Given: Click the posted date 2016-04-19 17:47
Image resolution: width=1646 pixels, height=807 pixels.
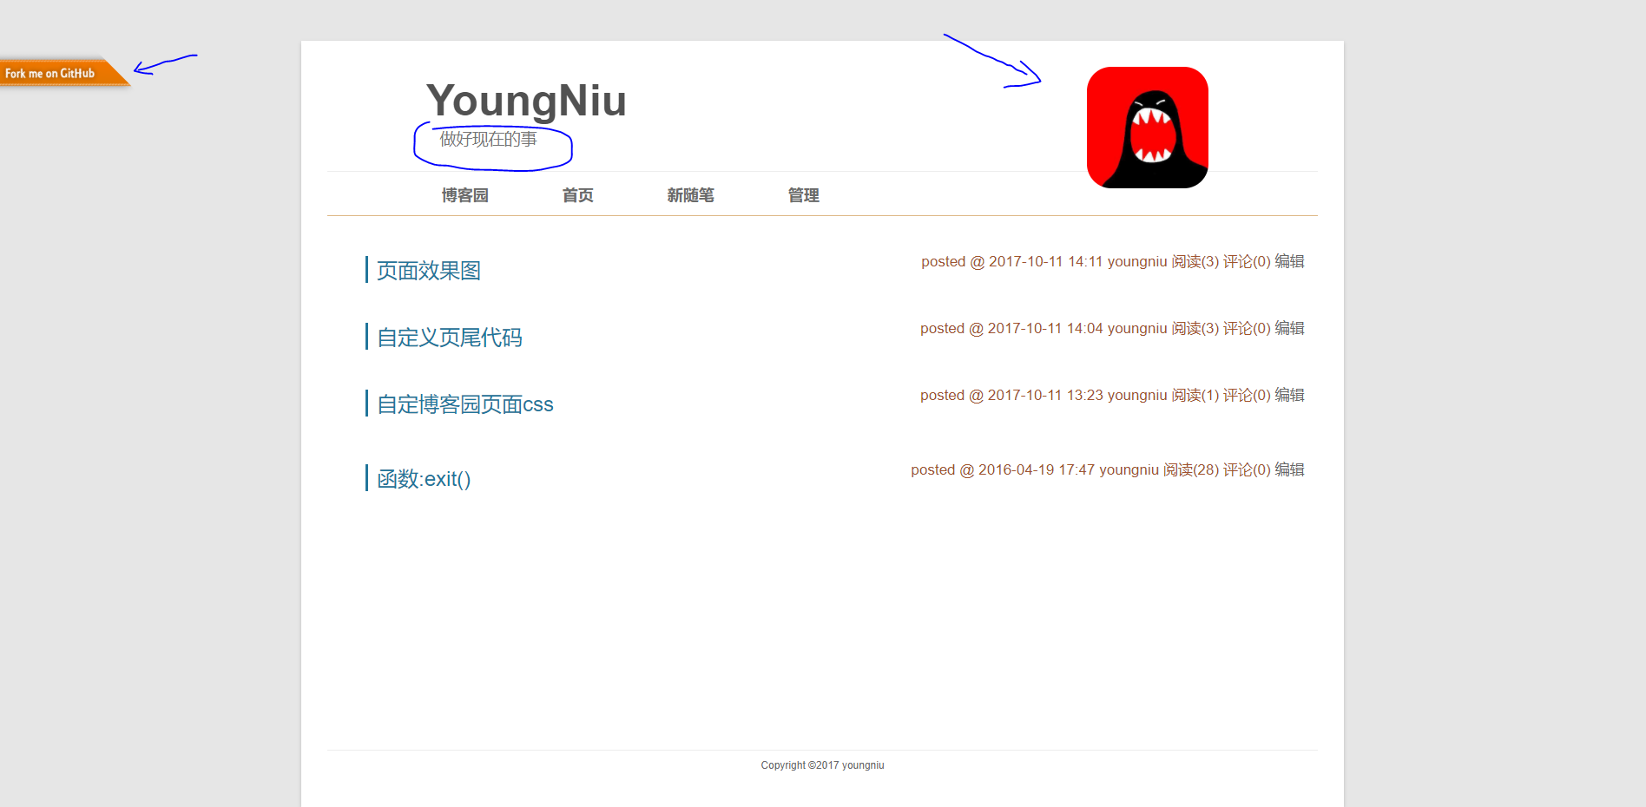Looking at the screenshot, I should pyautogui.click(x=1037, y=469).
